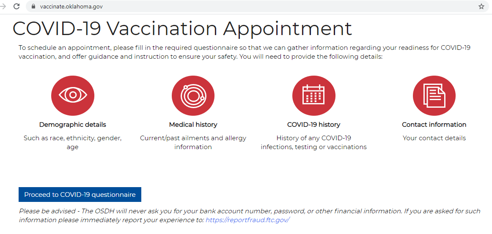Click the COVID-19 history heading
The image size is (492, 234).
tap(314, 125)
